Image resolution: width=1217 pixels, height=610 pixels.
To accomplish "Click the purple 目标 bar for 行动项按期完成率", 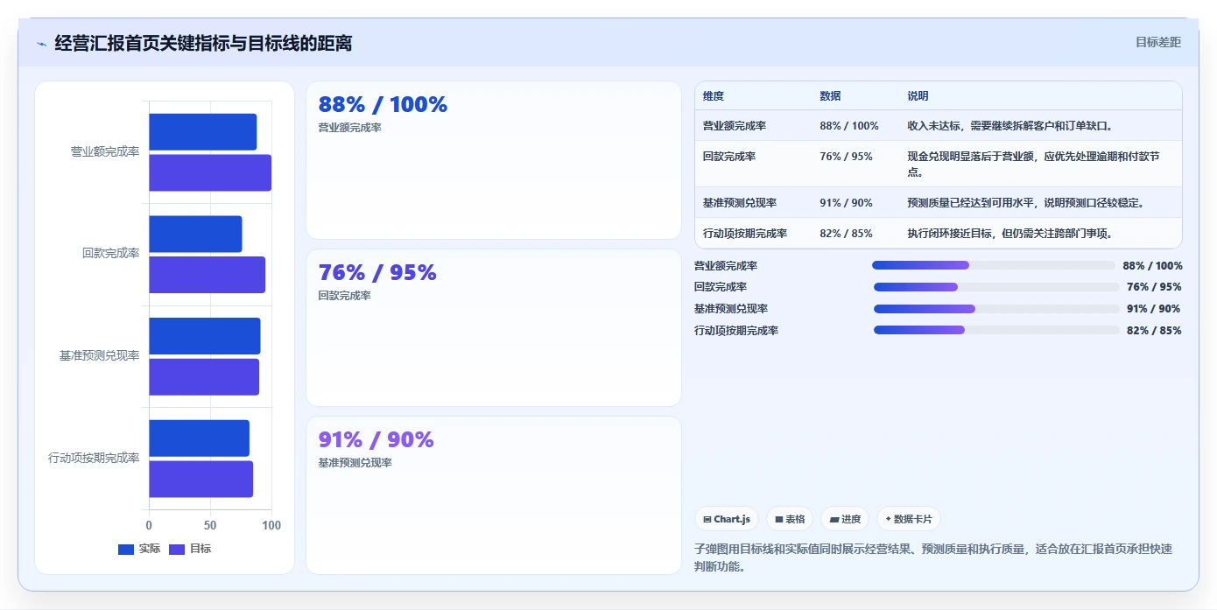I will tap(200, 479).
